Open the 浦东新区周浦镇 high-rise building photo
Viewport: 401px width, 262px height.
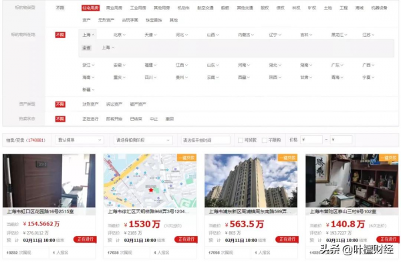pyautogui.click(x=251, y=180)
